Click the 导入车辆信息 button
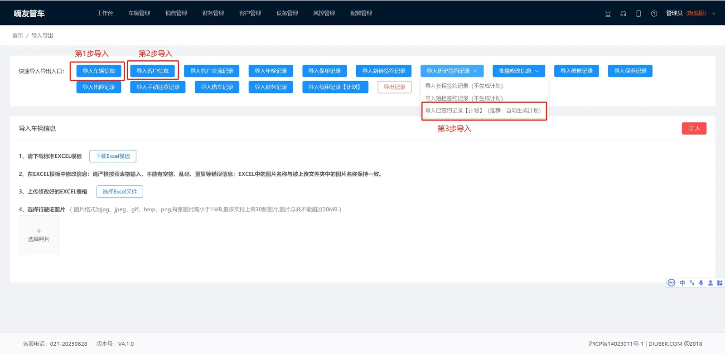Viewport: 725px width, 354px height. point(99,71)
